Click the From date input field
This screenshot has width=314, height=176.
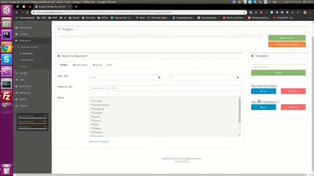tap(123, 77)
